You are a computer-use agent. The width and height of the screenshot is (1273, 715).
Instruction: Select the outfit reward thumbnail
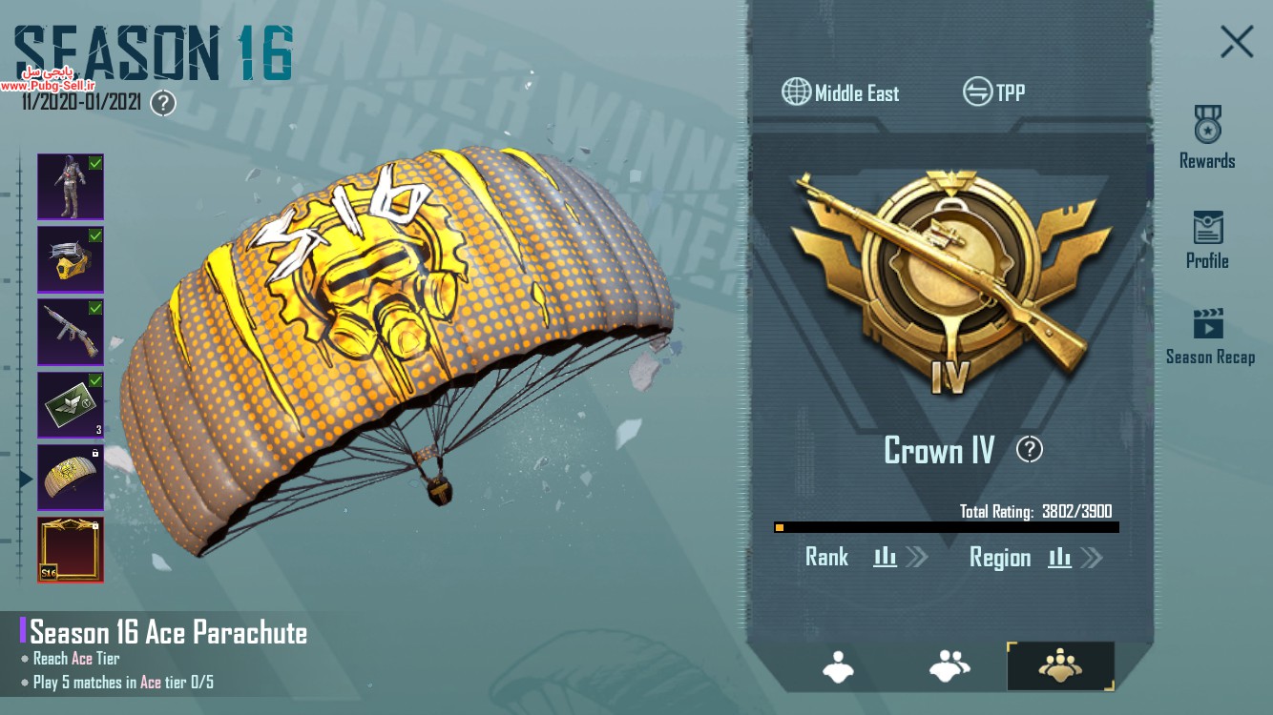pyautogui.click(x=71, y=187)
